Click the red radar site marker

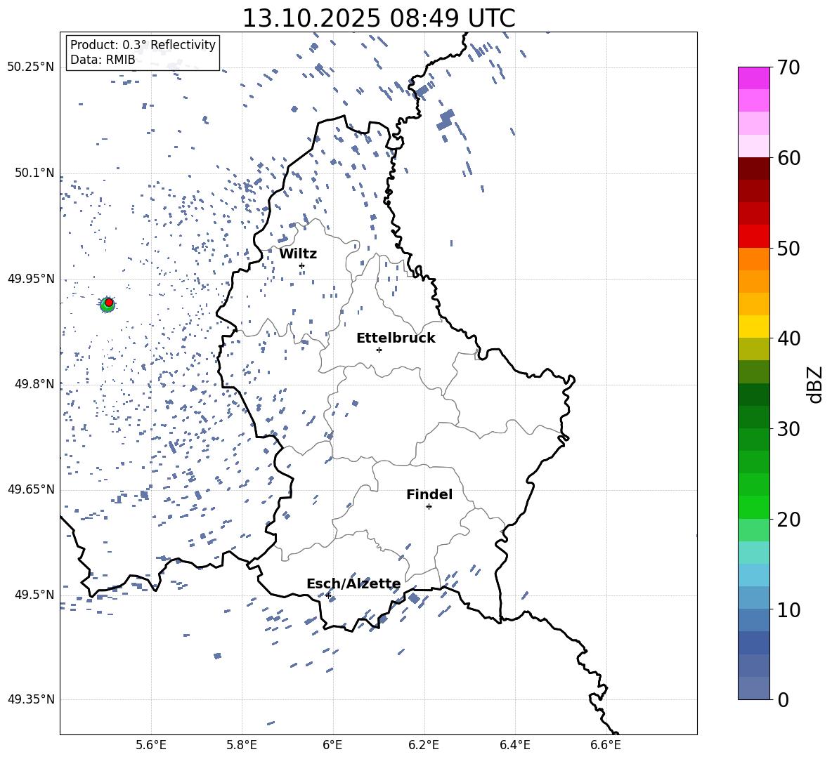pos(109,303)
